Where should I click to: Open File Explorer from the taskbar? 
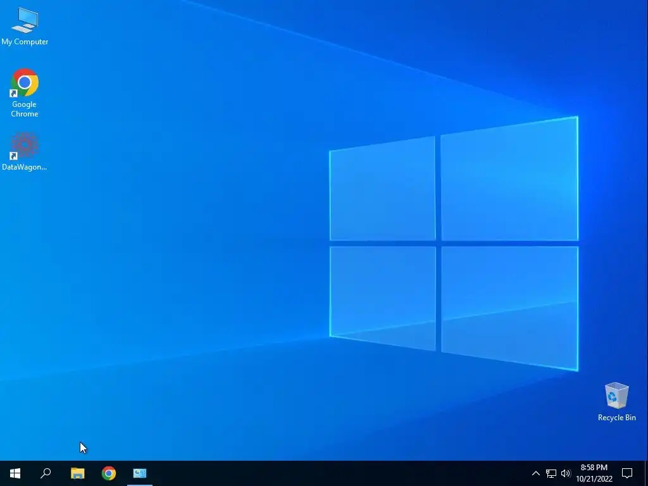77,473
